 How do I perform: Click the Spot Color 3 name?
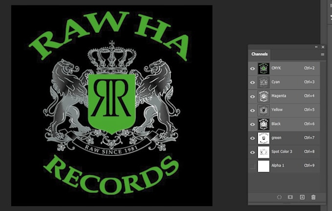pos(282,152)
